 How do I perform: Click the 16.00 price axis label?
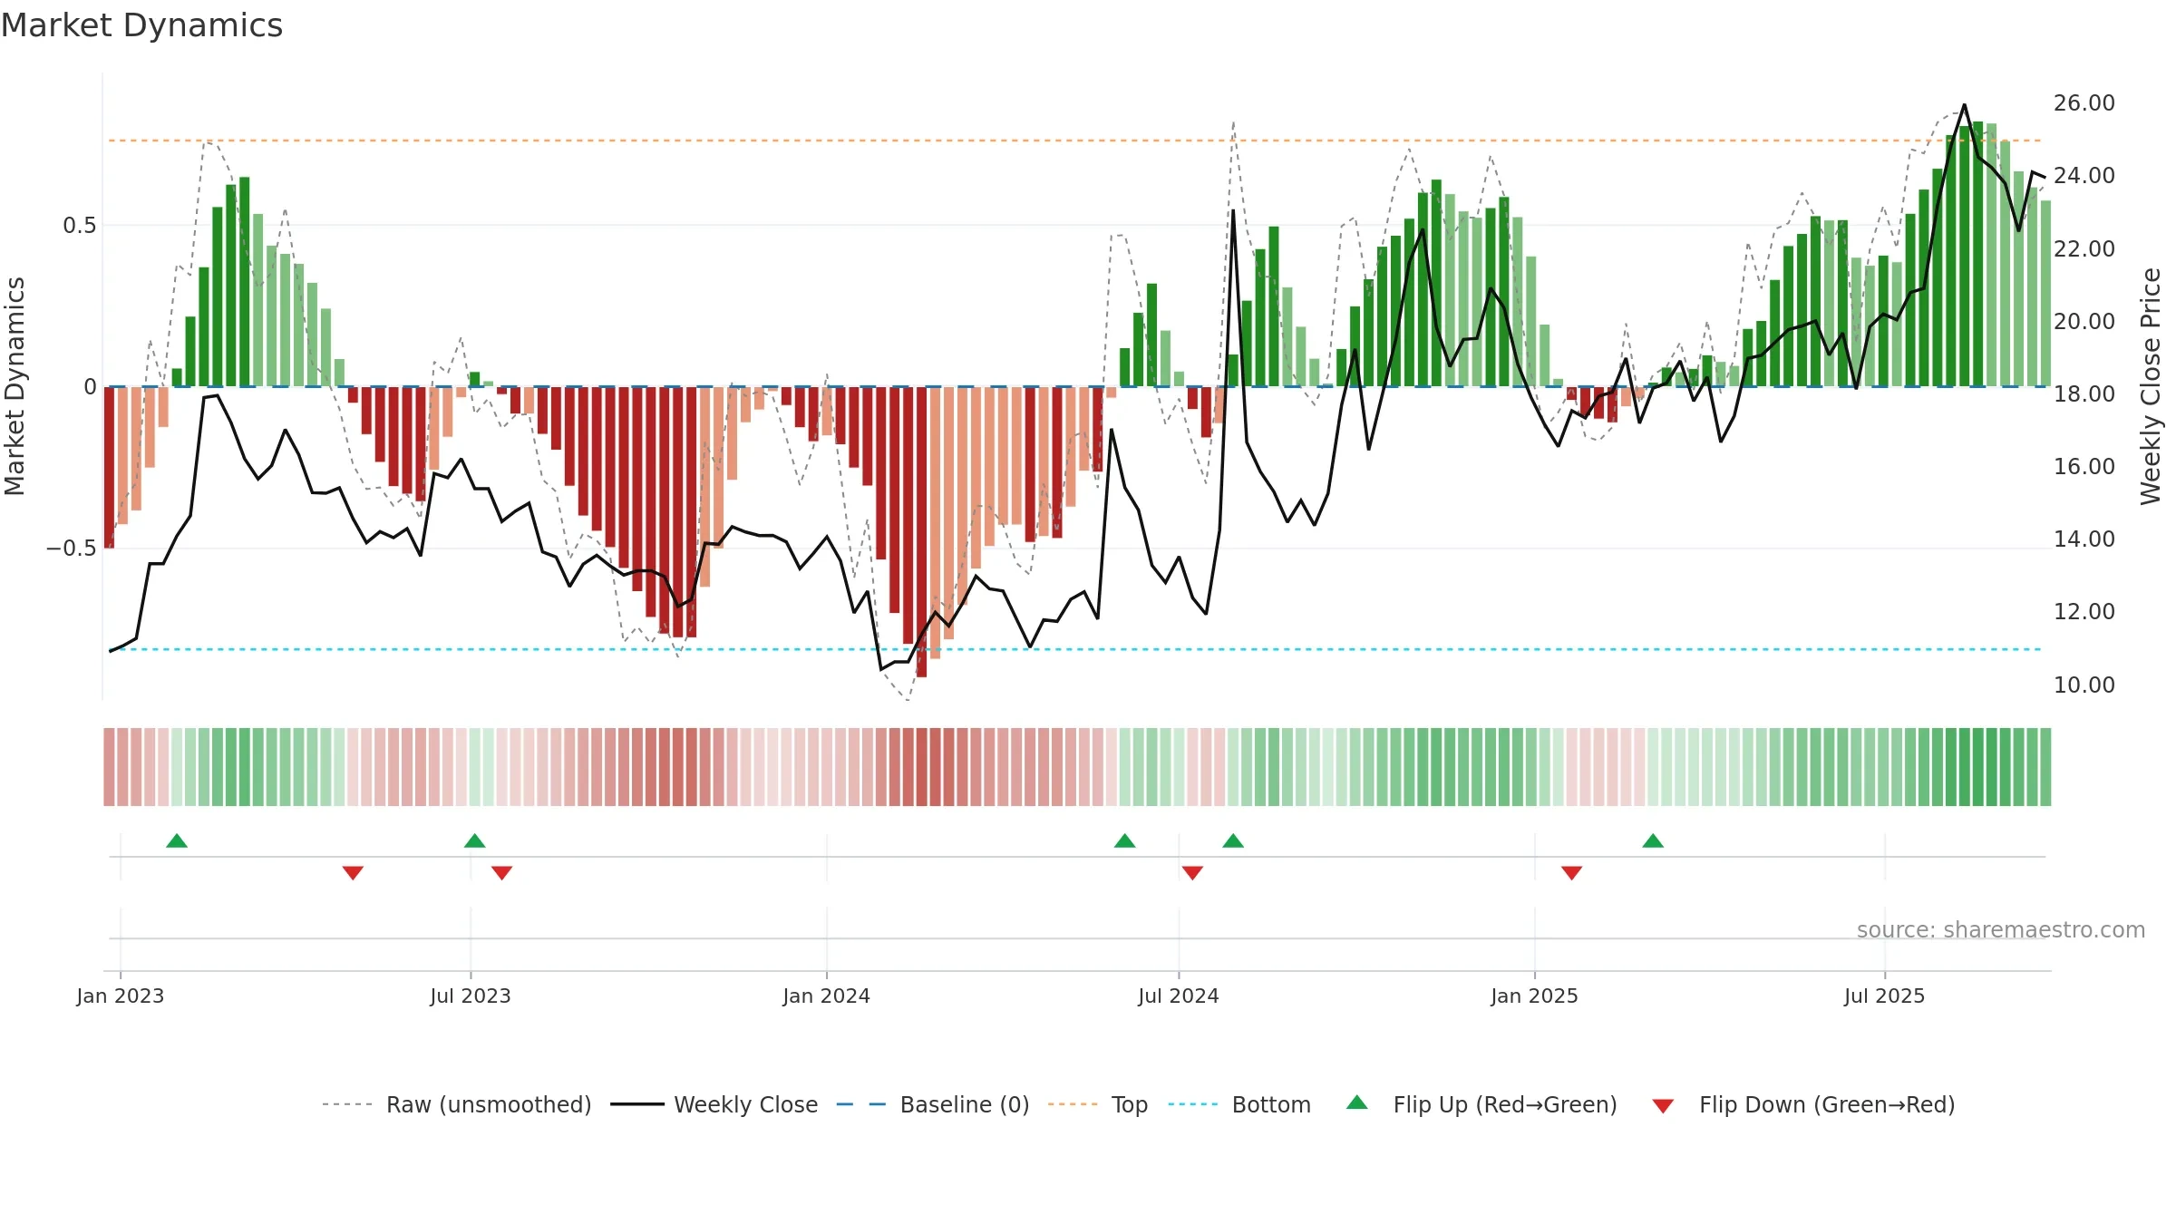pos(2084,466)
